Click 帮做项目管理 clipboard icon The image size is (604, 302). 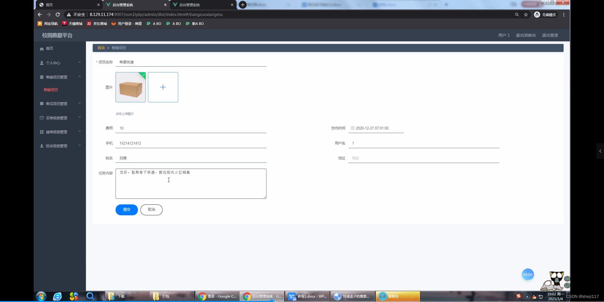[x=42, y=77]
